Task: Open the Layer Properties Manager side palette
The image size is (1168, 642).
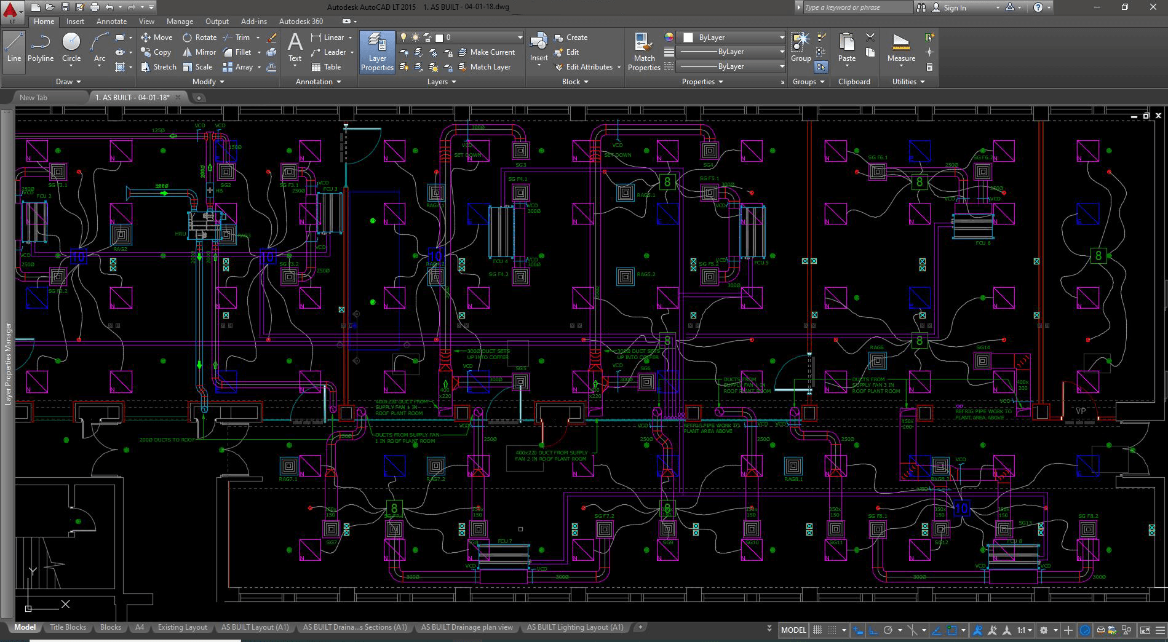Action: click(8, 363)
